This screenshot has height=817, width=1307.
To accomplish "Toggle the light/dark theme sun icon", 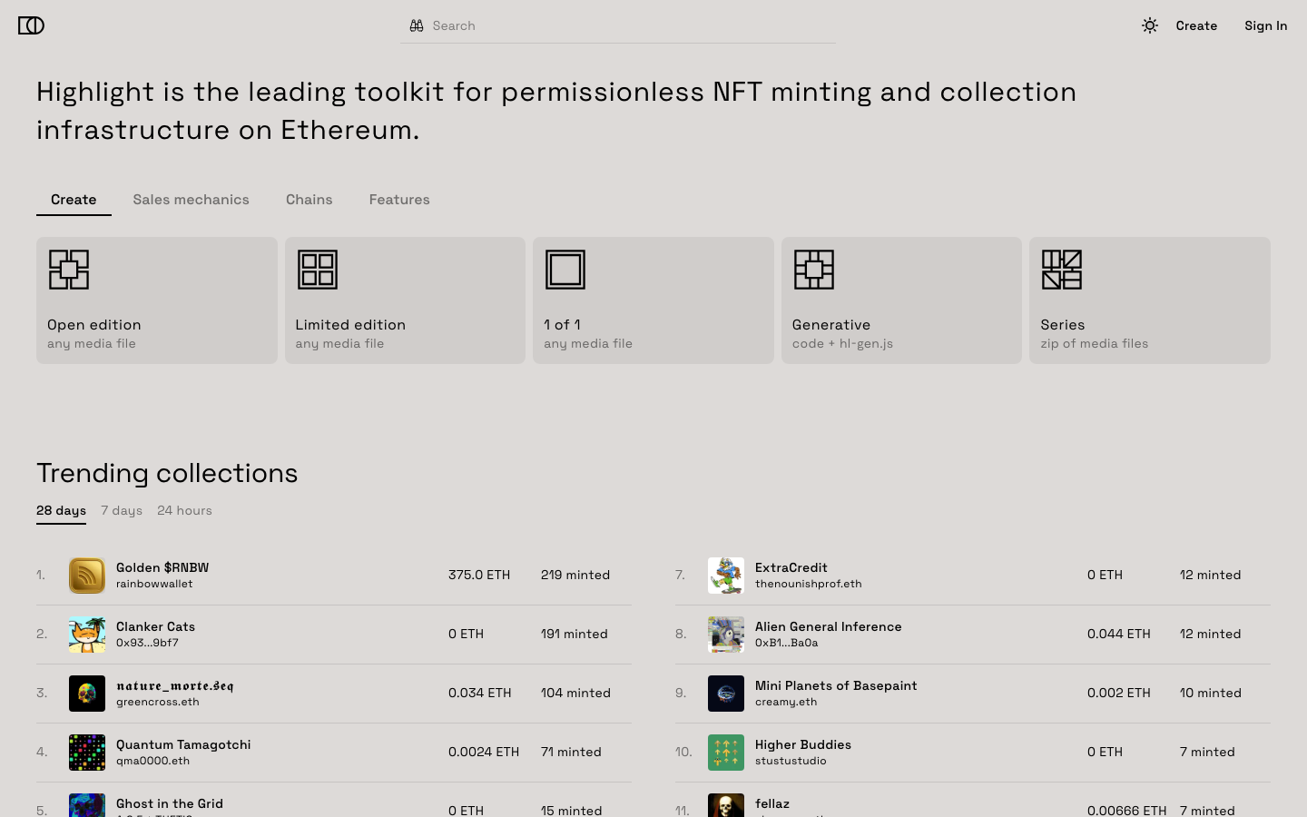I will pos(1150,25).
